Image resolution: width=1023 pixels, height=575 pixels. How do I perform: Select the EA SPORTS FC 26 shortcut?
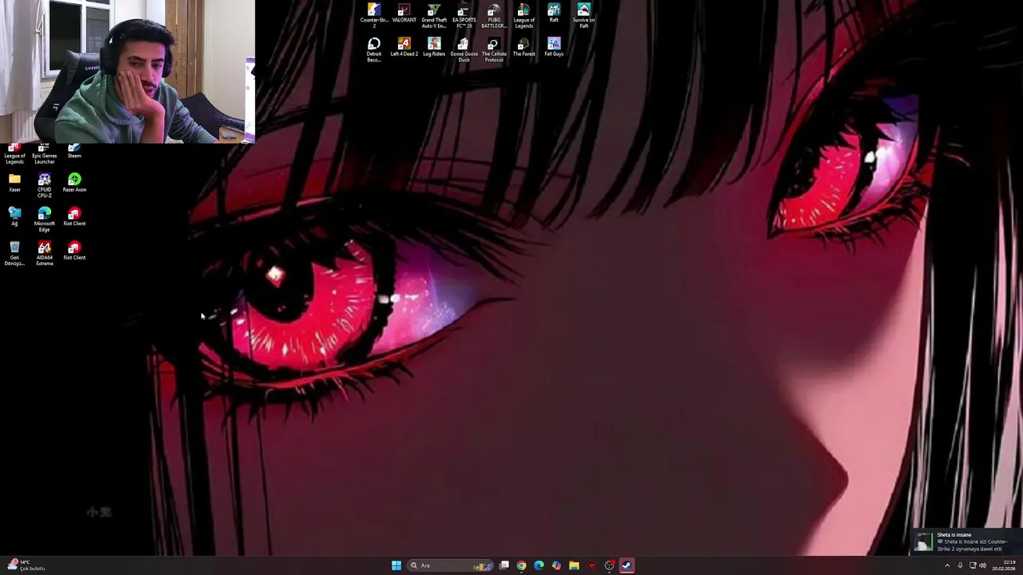tap(464, 16)
